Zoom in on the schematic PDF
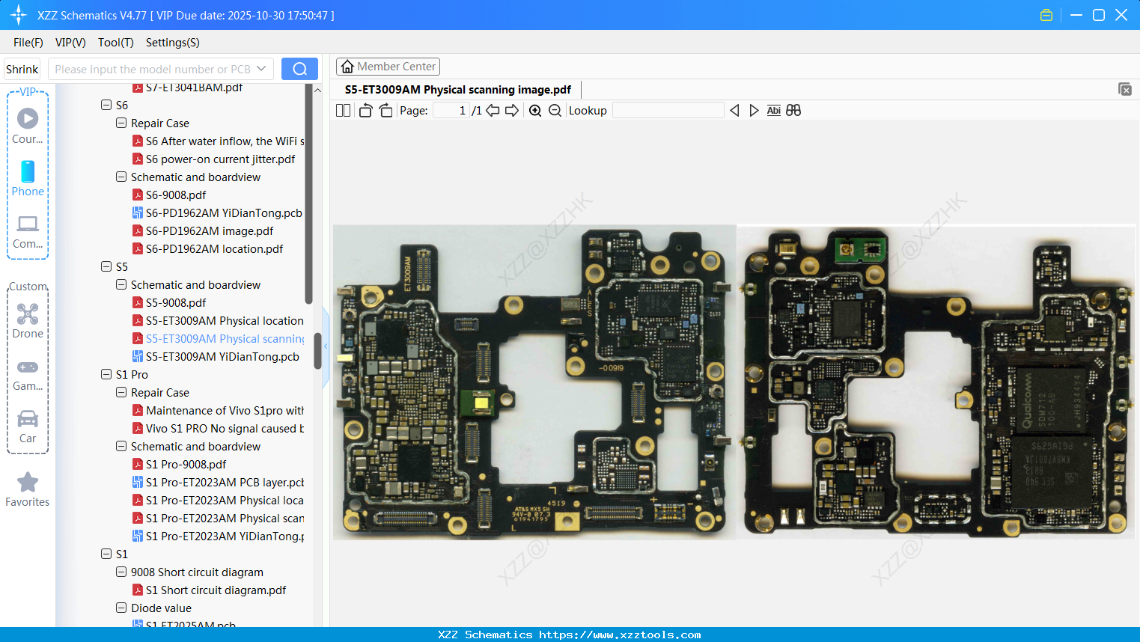The width and height of the screenshot is (1140, 642). pyautogui.click(x=536, y=110)
